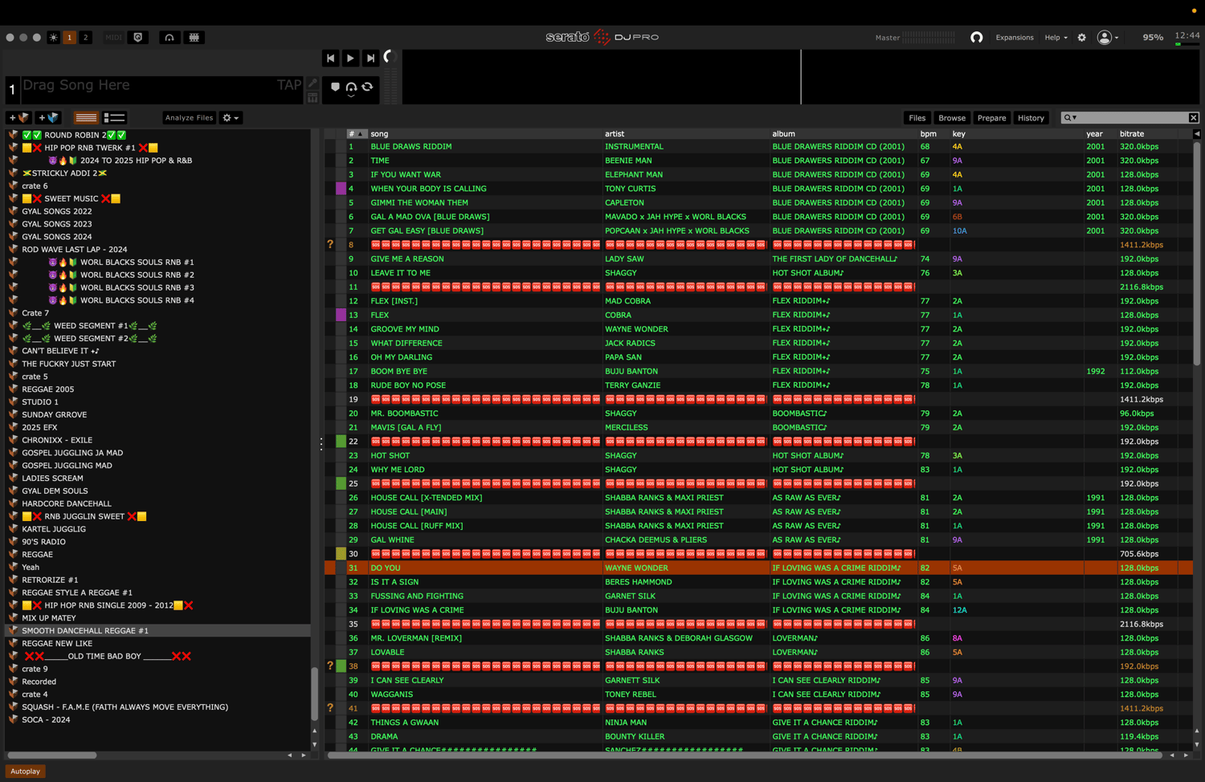Screen dimensions: 1205x782
Task: Click the crate icon beside SUNDAY GRROVE
Action: tap(13, 414)
